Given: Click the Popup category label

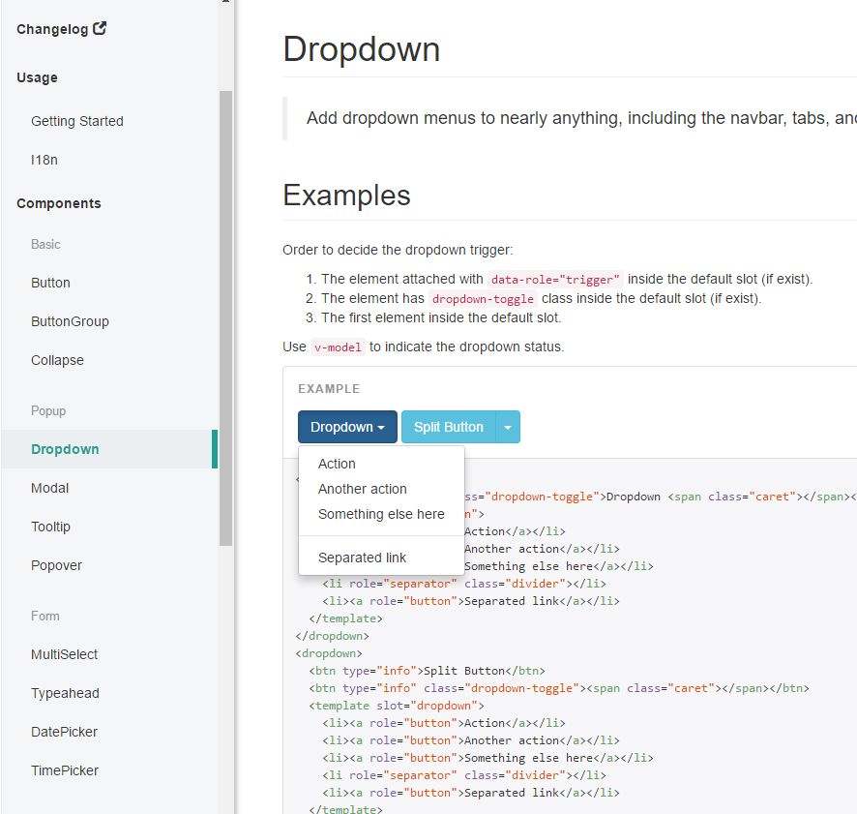Looking at the screenshot, I should [x=48, y=410].
